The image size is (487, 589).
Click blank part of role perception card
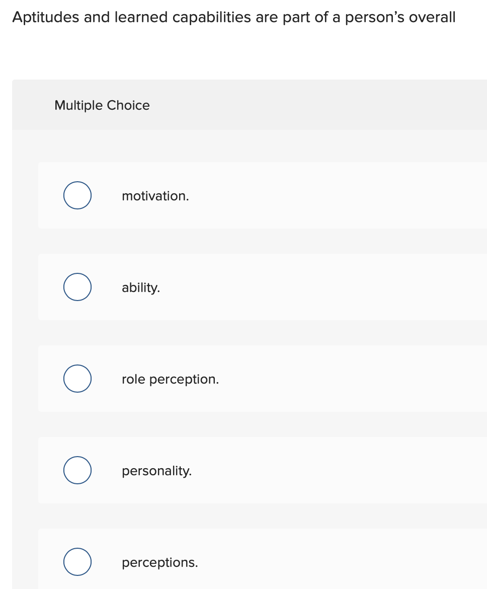352,379
